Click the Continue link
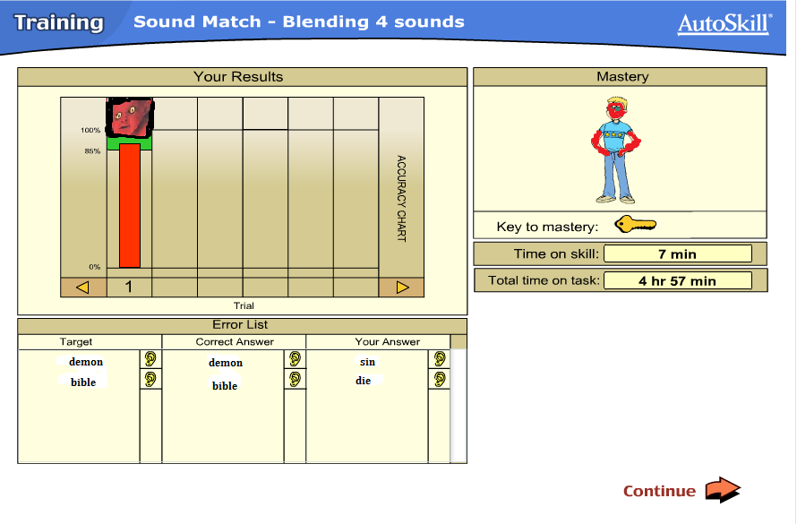The height and width of the screenshot is (524, 797). (x=659, y=491)
